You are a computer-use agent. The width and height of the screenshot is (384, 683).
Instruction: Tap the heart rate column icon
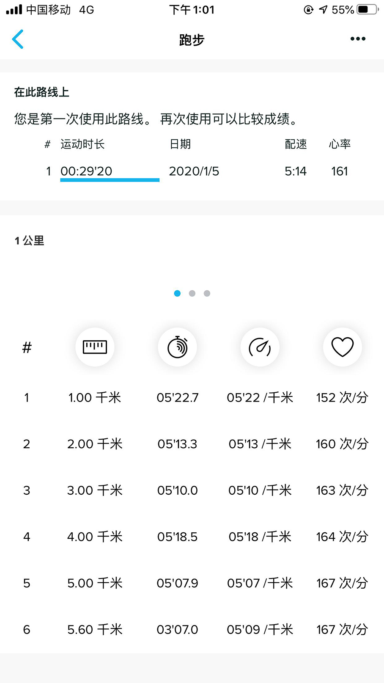click(342, 347)
